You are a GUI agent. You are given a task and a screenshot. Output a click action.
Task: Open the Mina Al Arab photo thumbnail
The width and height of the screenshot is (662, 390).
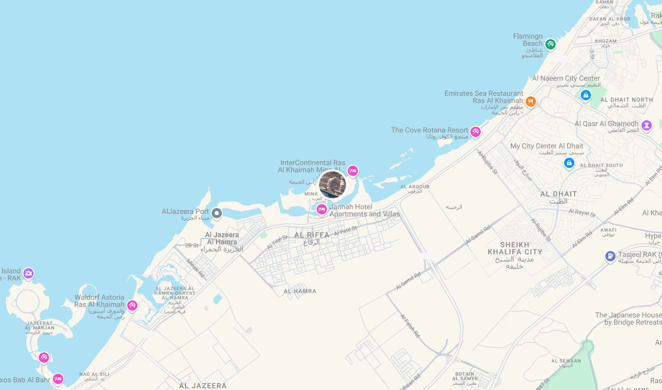[332, 185]
